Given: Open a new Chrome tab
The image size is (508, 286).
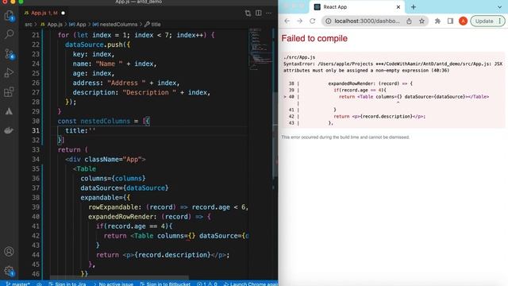Looking at the screenshot, I should [414, 7].
